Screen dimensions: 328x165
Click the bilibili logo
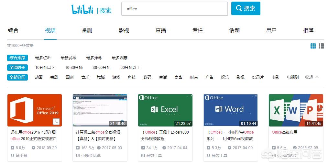pos(82,9)
